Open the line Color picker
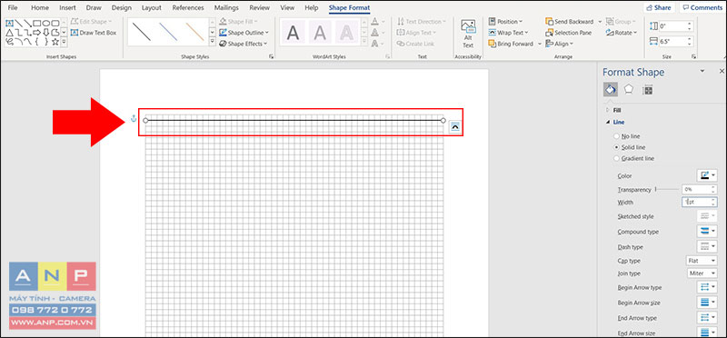The width and height of the screenshot is (727, 338). (x=707, y=175)
